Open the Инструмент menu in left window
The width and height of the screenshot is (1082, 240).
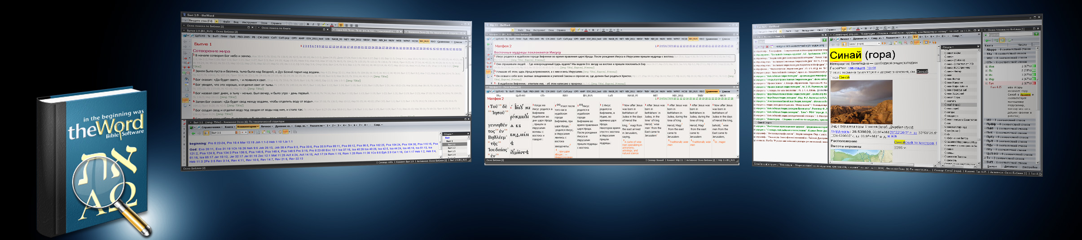pyautogui.click(x=249, y=22)
